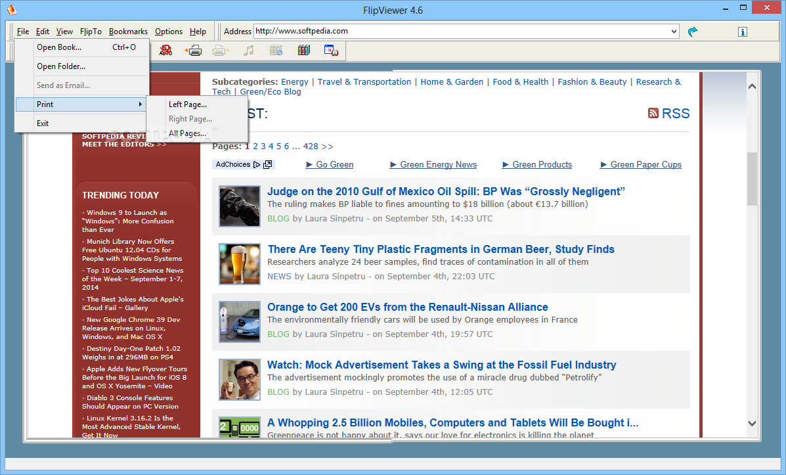The width and height of the screenshot is (786, 475).
Task: Open Windows 9 to Launch trending item
Action: coord(128,221)
